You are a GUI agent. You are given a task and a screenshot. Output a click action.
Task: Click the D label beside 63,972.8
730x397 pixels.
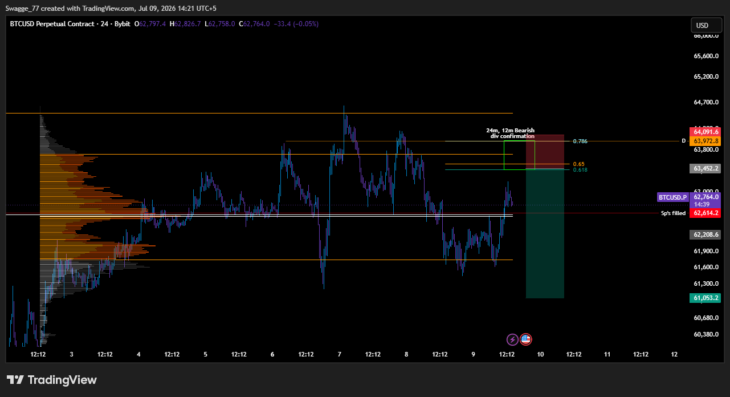click(683, 141)
